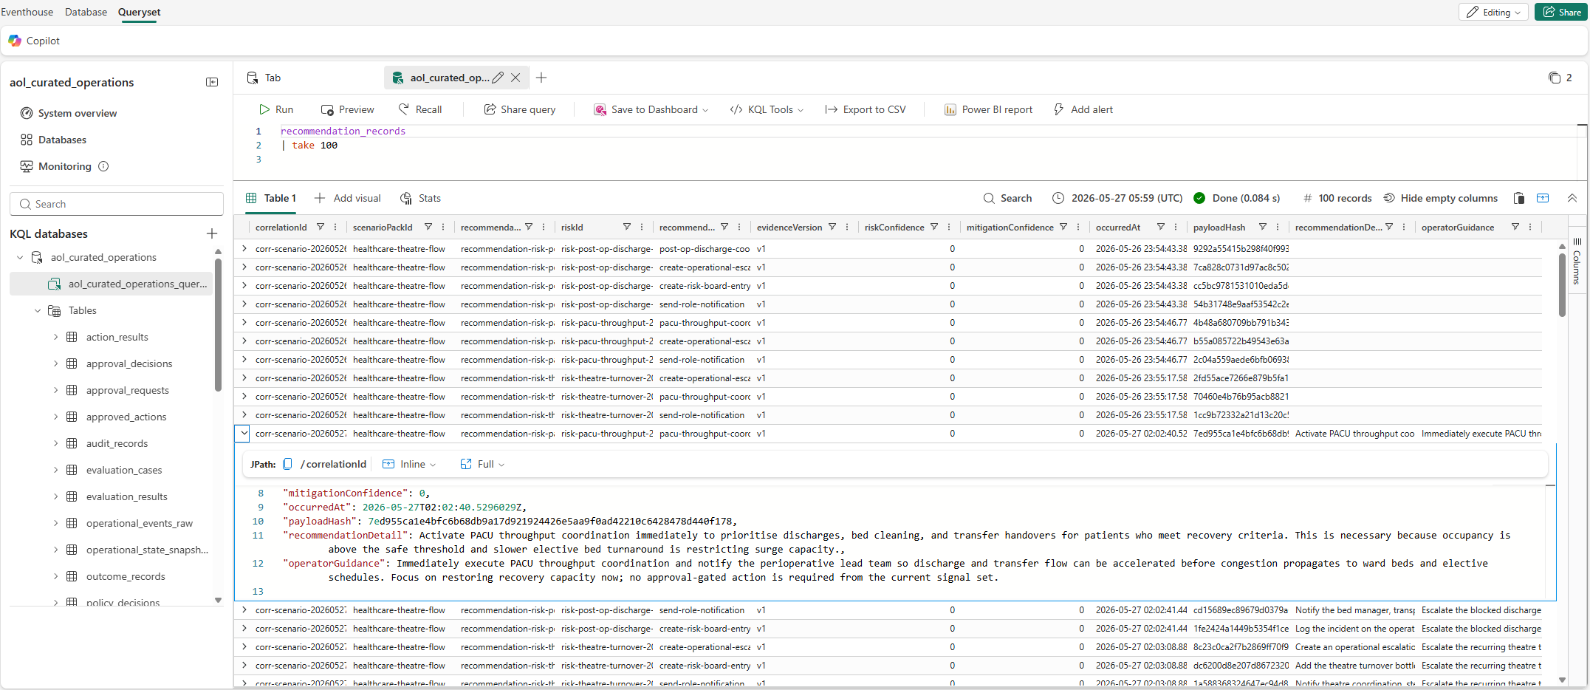Click the Done (0.084 s) status
The width and height of the screenshot is (1590, 690).
tap(1237, 198)
